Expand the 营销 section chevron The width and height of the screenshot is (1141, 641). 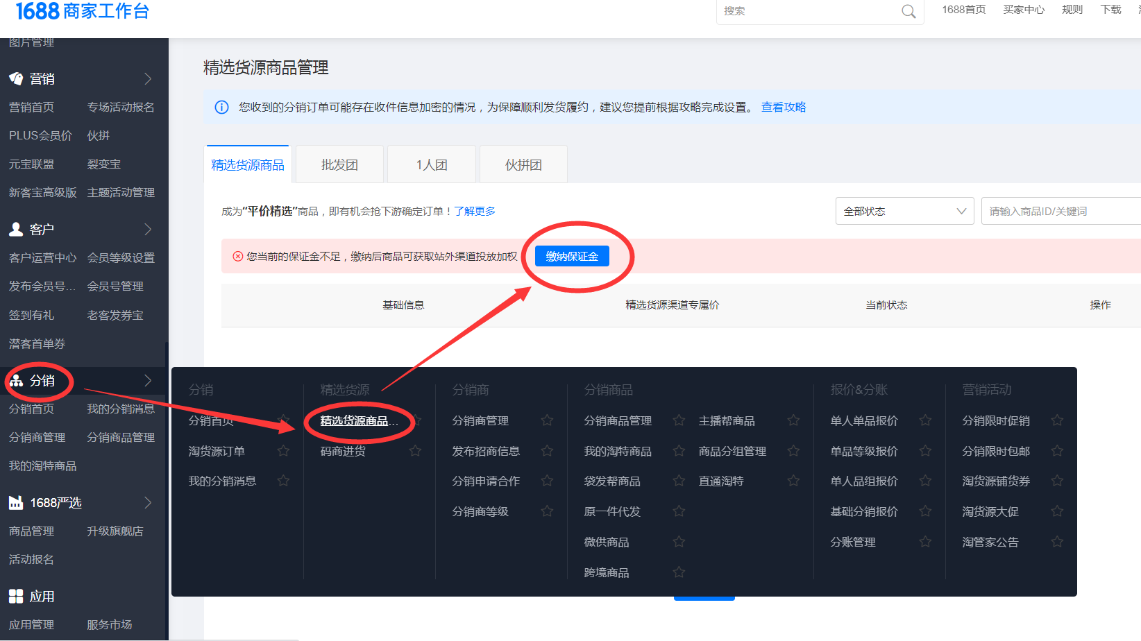(148, 79)
